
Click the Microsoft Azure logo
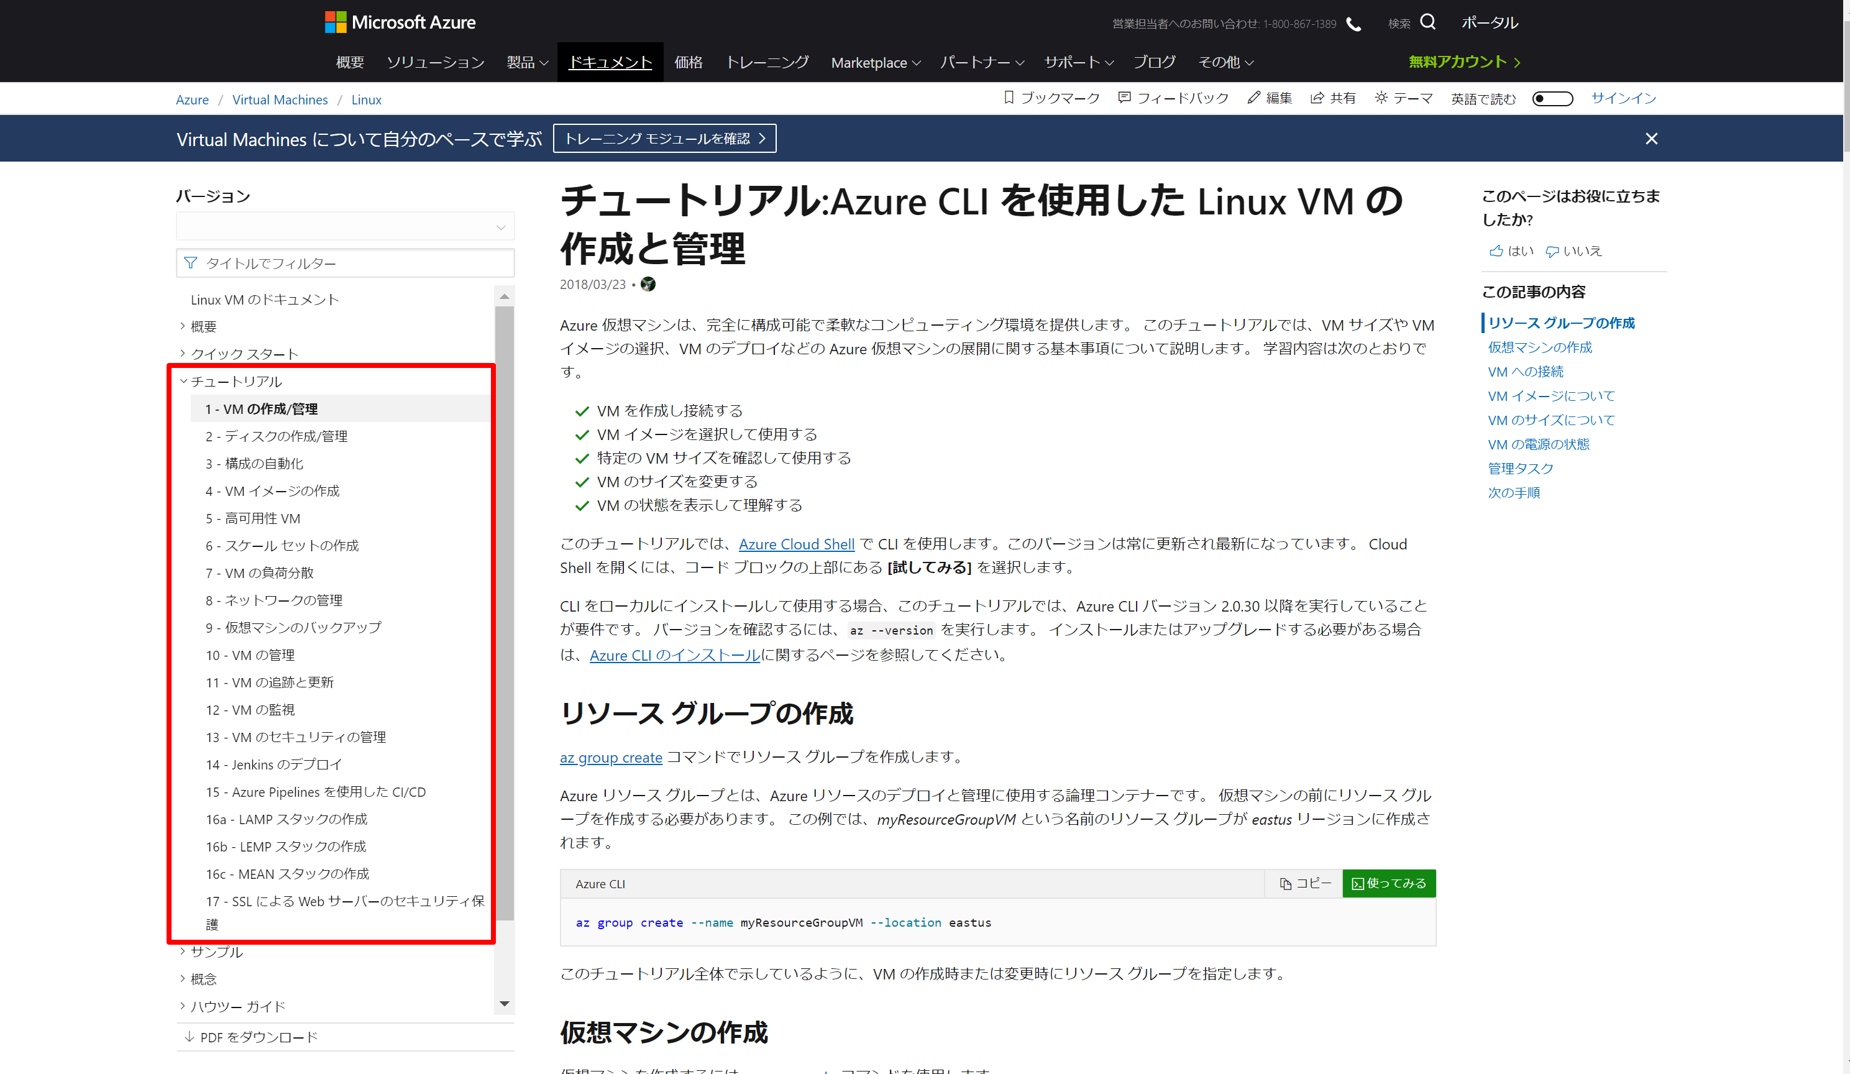tap(400, 22)
